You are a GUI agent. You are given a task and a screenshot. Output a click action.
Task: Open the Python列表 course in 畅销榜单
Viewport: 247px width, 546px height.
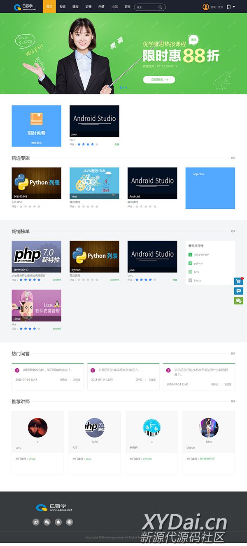94,257
